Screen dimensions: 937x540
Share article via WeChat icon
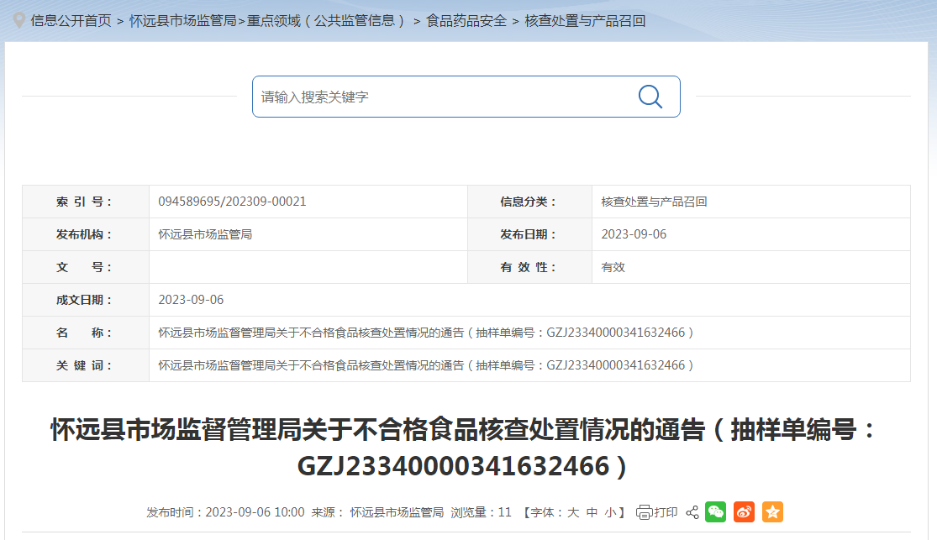(715, 512)
